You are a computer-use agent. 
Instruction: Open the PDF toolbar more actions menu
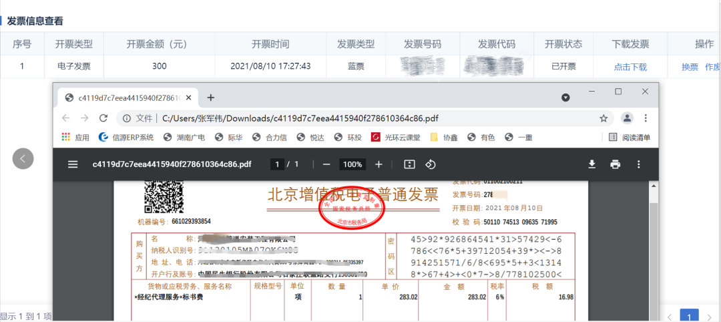[639, 164]
